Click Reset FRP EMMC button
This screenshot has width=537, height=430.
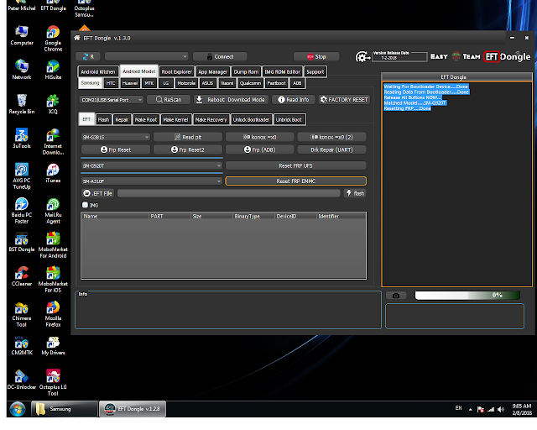click(x=296, y=181)
